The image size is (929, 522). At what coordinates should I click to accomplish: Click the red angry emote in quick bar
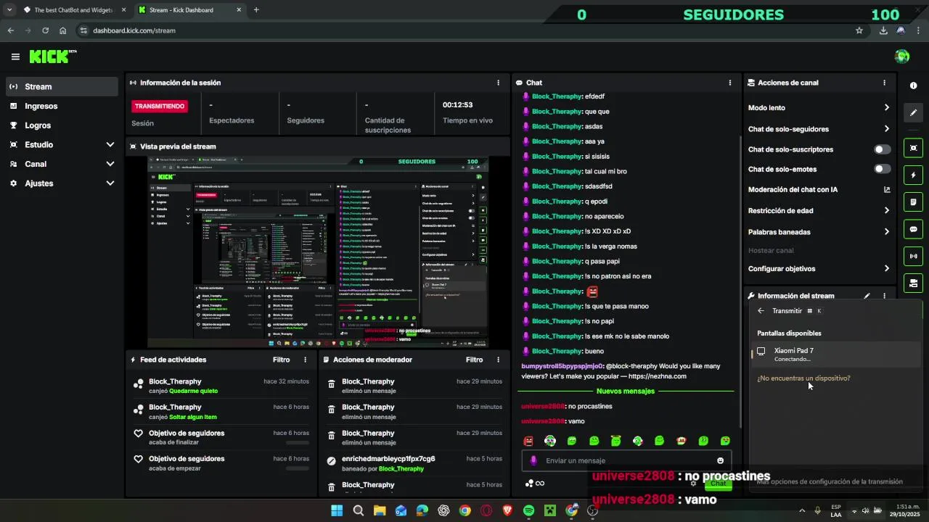point(528,441)
